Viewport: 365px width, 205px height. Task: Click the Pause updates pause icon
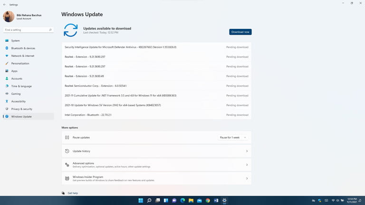click(x=67, y=137)
